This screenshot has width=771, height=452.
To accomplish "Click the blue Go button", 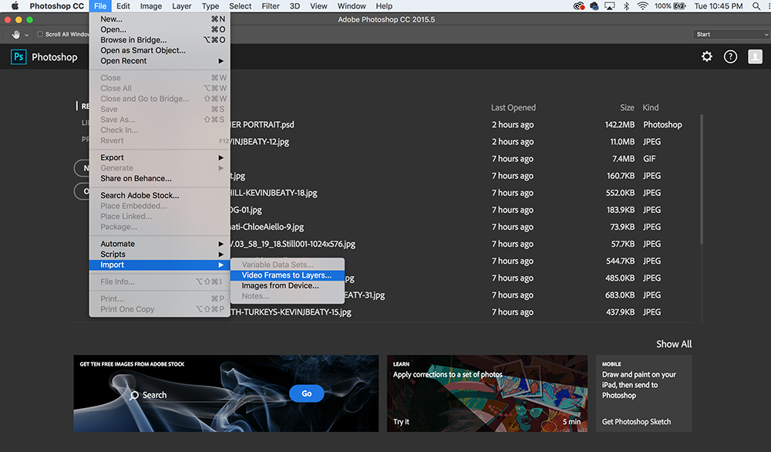I will coord(306,393).
